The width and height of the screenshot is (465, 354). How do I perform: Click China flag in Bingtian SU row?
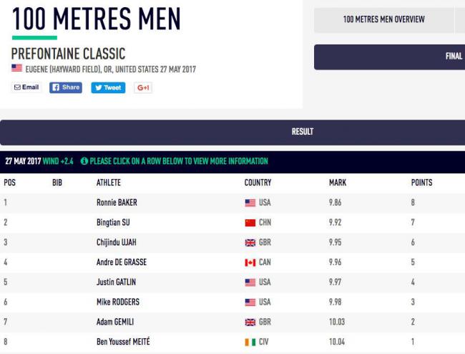coord(250,223)
